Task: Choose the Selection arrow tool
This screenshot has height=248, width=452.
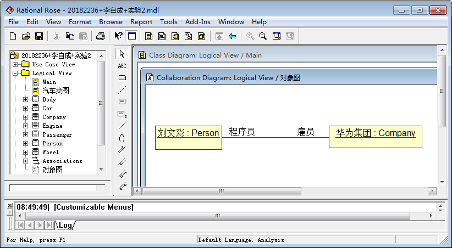Action: click(x=122, y=54)
